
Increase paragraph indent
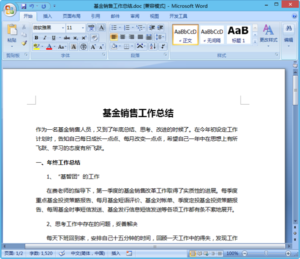coord(160,28)
